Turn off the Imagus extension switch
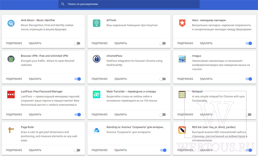Screen dimensions: 258x156 [249, 79]
